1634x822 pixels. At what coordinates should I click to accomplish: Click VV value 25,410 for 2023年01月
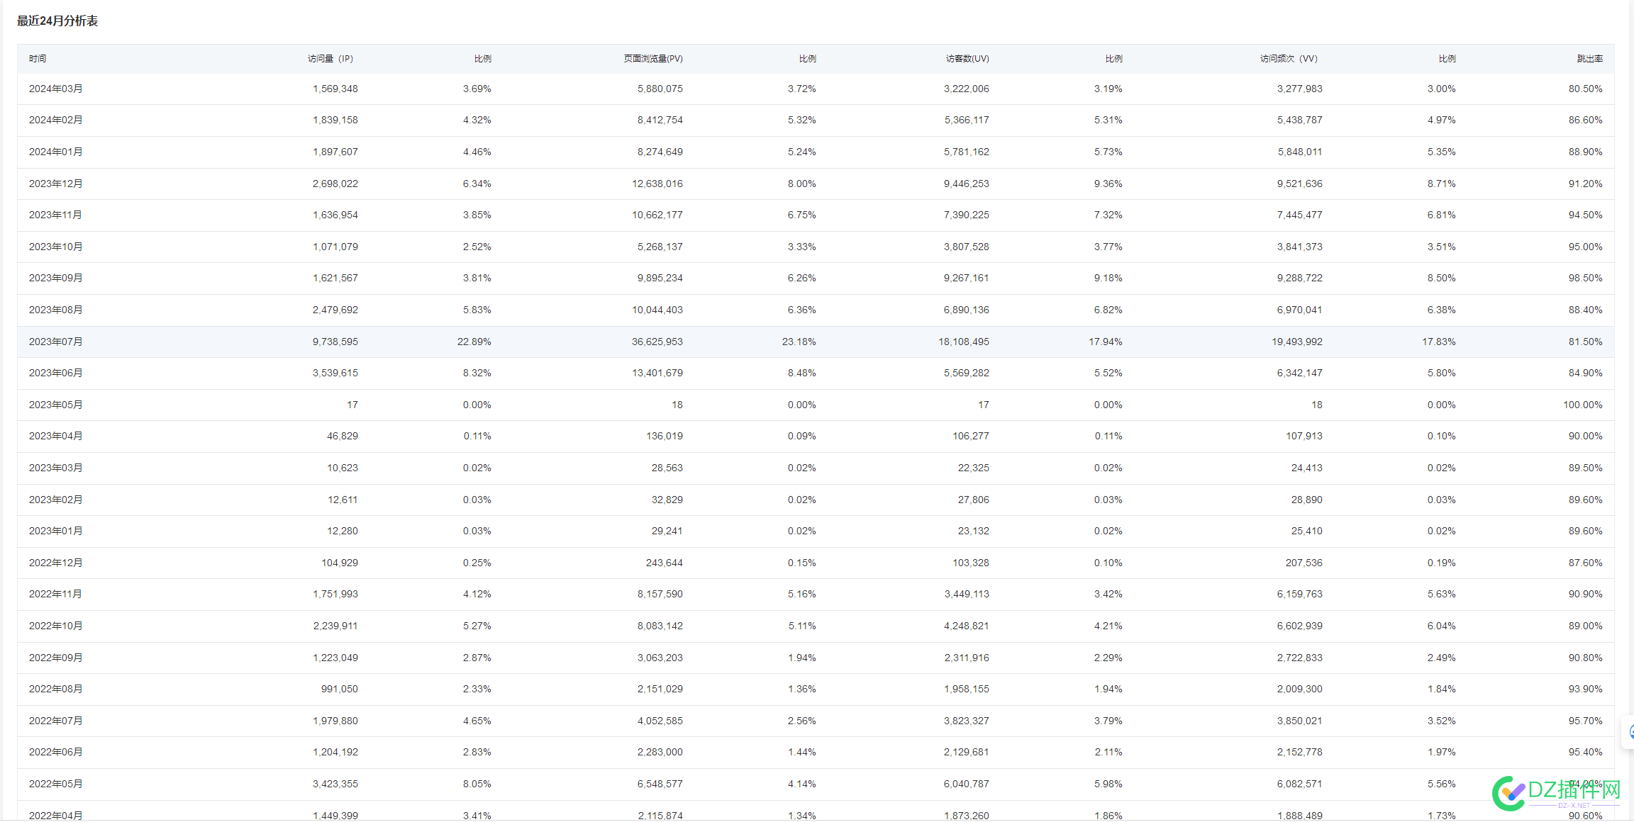point(1307,531)
